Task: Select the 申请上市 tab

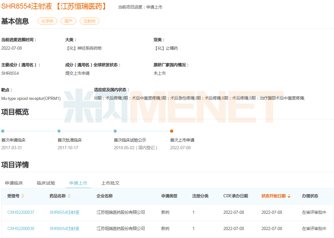Action: 78,183
